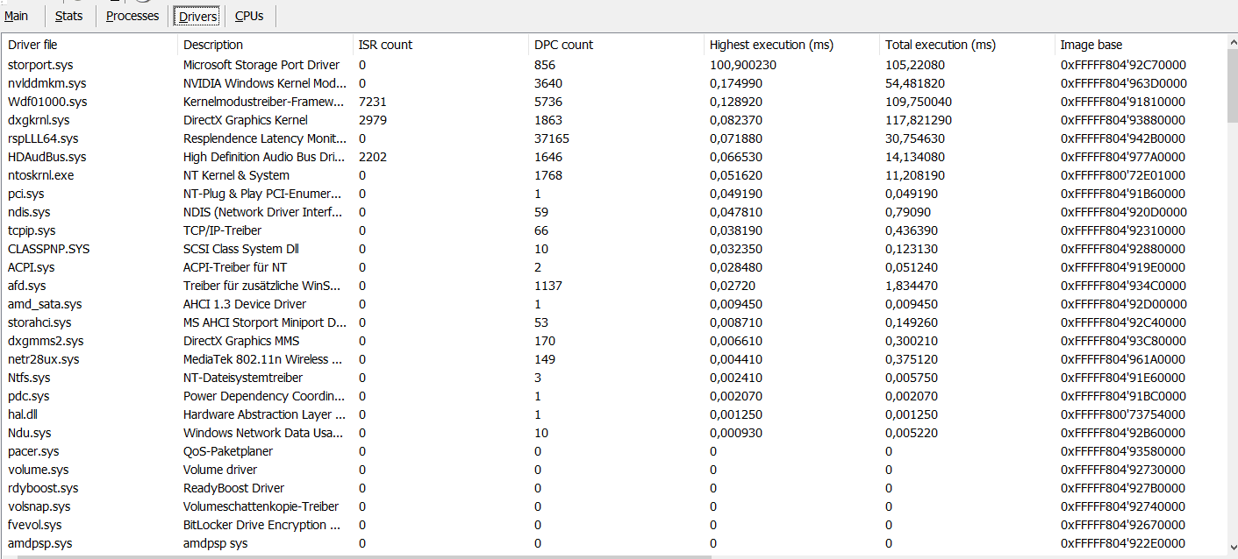Select the dxgkrnl.sys driver row
The image size is (1238, 559).
614,120
